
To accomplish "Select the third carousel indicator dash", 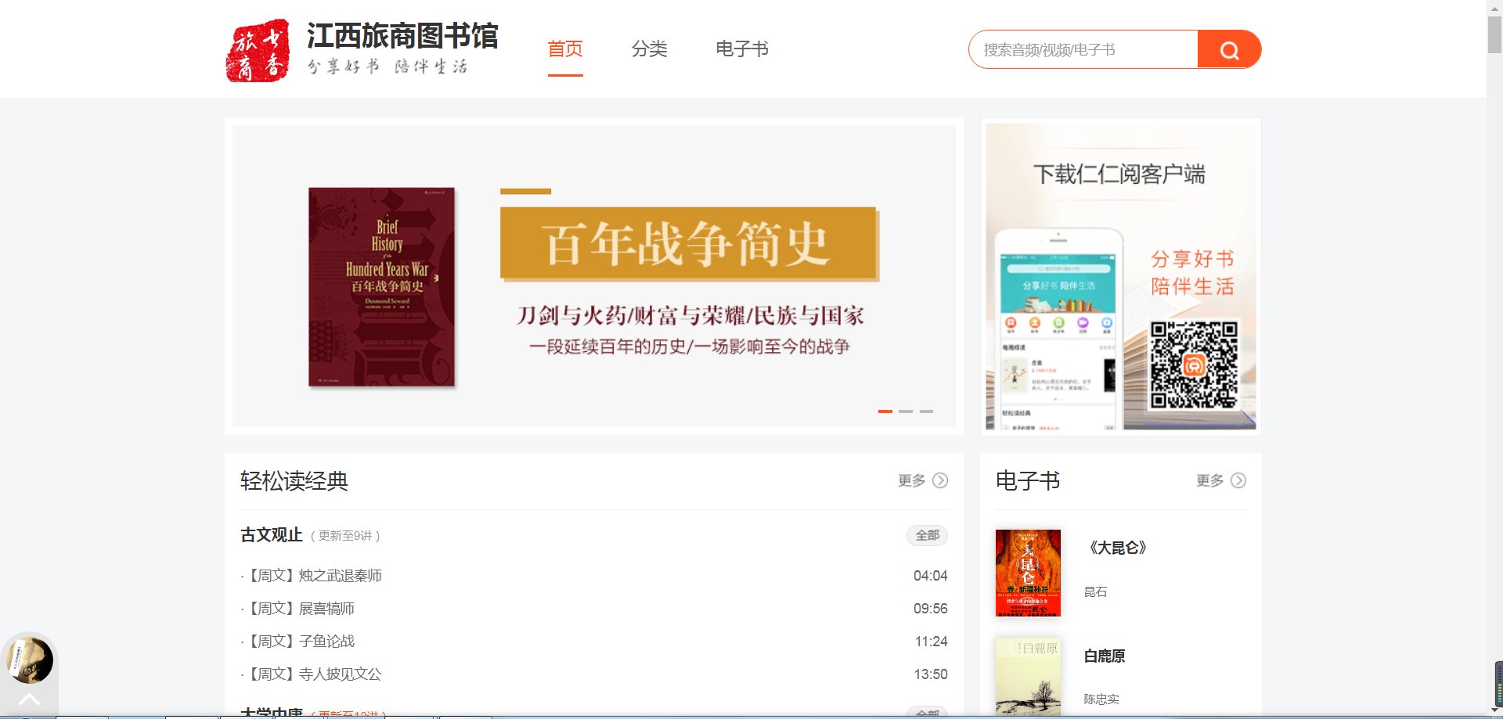I will 926,411.
